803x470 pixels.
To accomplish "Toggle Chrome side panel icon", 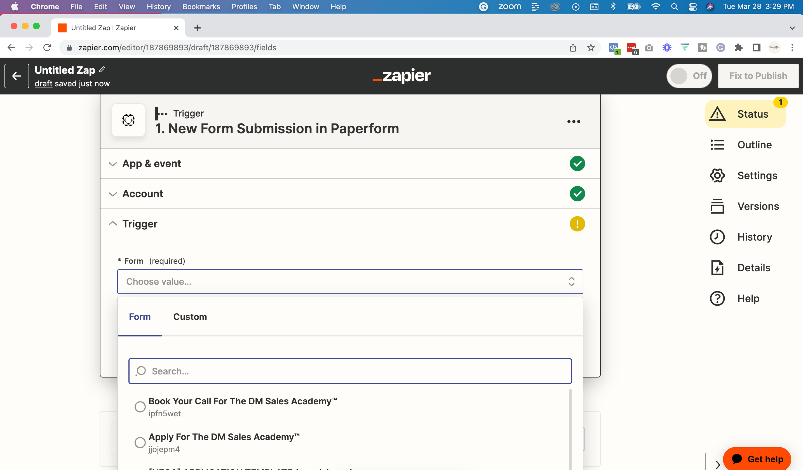I will (756, 48).
